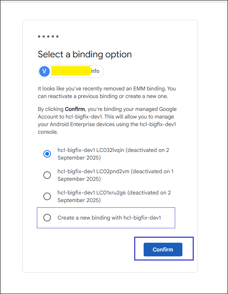Click the second progress dot
The height and width of the screenshot is (294, 228).
pos(44,36)
